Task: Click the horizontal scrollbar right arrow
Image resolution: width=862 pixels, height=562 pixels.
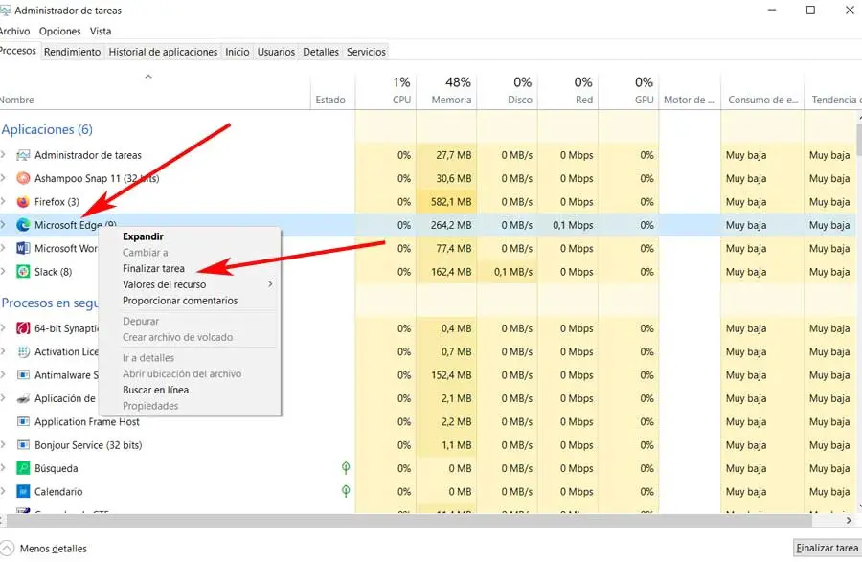Action: 849,520
